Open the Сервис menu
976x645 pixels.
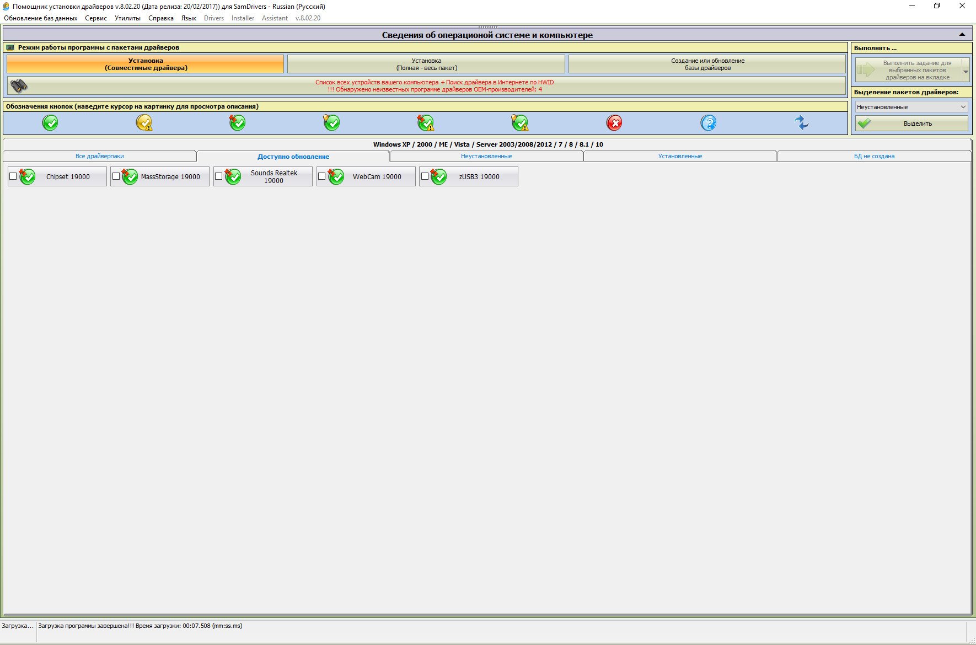coord(95,18)
